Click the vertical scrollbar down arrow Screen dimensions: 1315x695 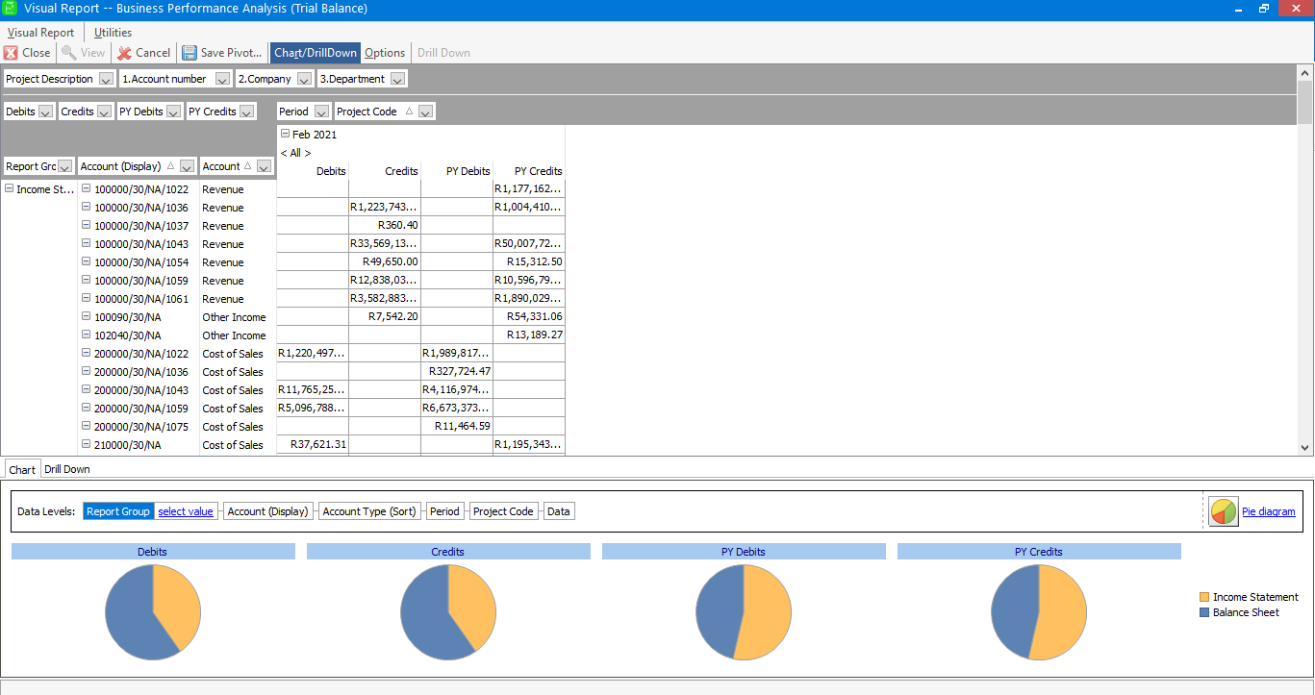[x=1305, y=447]
